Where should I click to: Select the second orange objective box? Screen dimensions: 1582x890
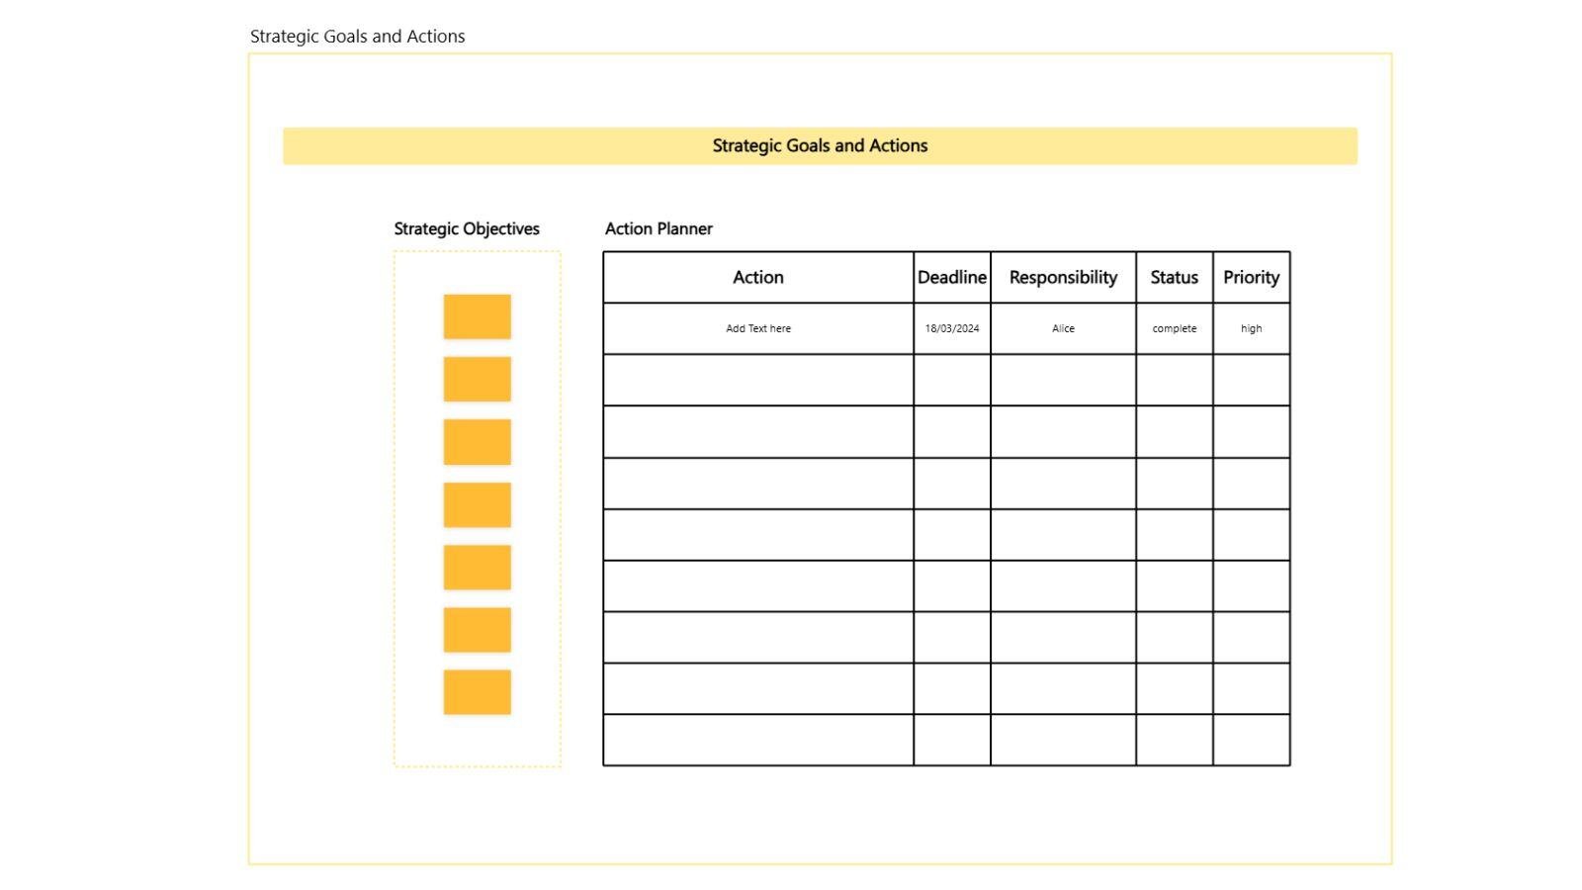click(476, 379)
